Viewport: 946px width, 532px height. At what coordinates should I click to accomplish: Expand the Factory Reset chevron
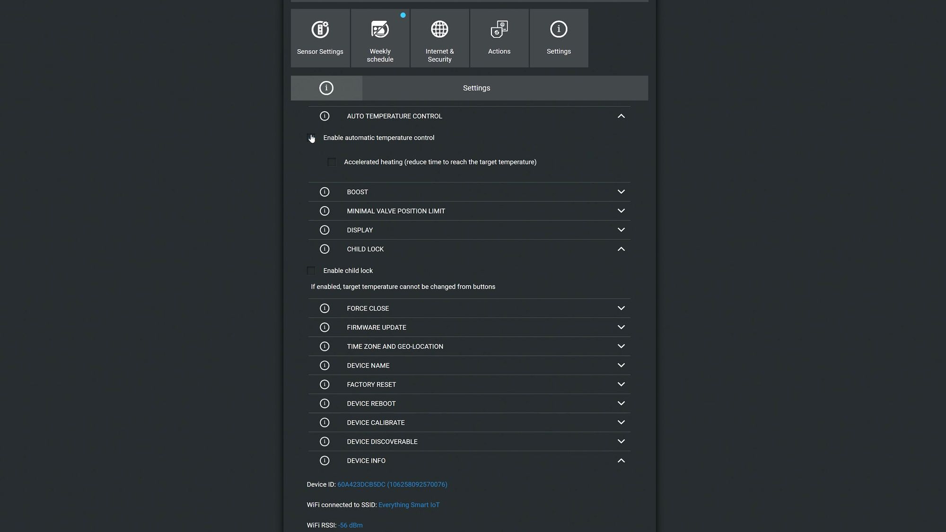(x=621, y=384)
